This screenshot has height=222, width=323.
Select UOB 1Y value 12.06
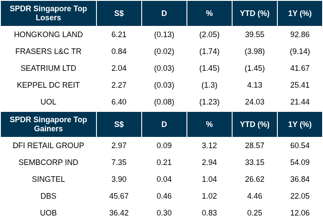300,213
